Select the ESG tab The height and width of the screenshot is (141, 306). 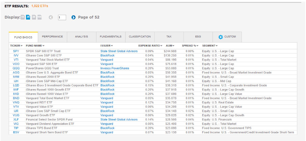[198, 37]
